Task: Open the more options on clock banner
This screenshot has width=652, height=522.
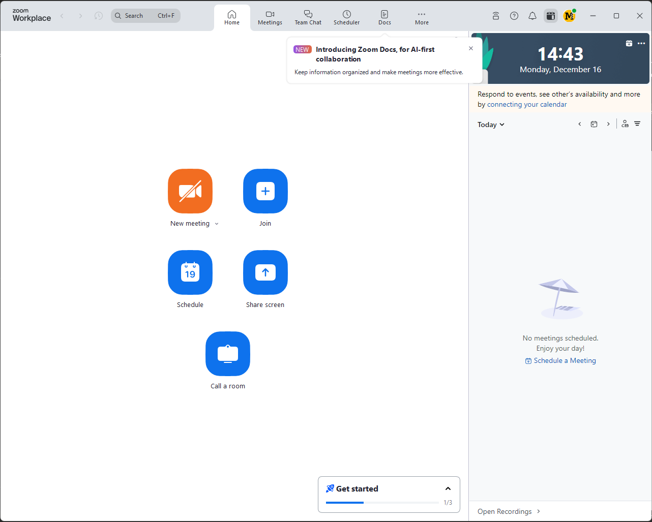Action: coord(641,43)
